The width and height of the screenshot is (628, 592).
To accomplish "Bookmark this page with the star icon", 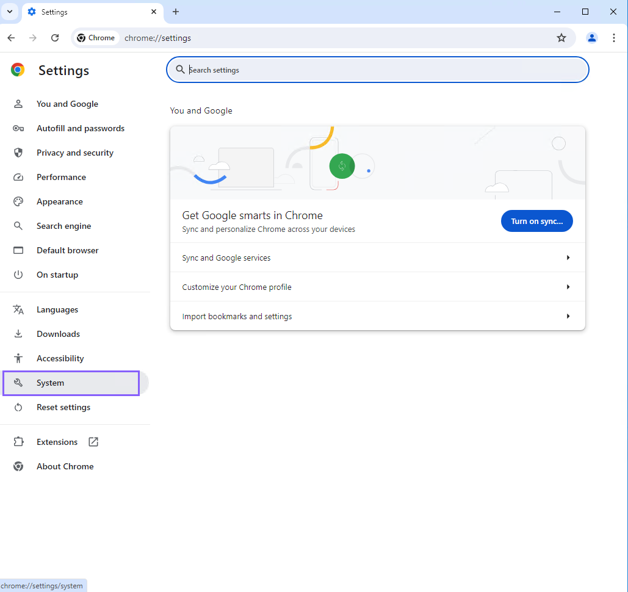I will [561, 37].
